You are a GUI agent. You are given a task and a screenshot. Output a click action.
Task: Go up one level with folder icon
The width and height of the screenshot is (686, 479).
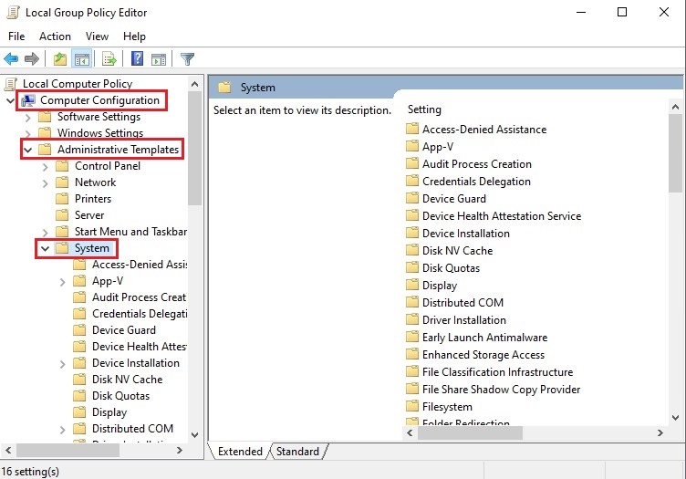[x=60, y=58]
